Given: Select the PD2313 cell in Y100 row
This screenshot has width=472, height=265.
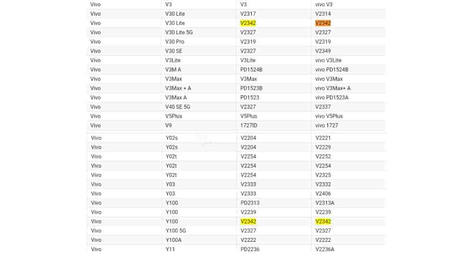Looking at the screenshot, I should pos(250,203).
